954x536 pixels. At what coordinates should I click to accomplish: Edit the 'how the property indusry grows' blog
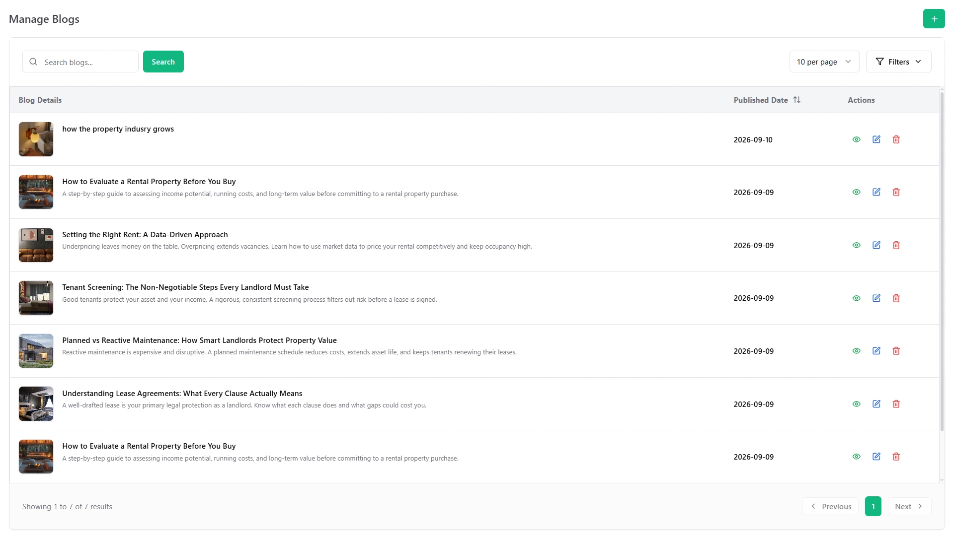[876, 139]
